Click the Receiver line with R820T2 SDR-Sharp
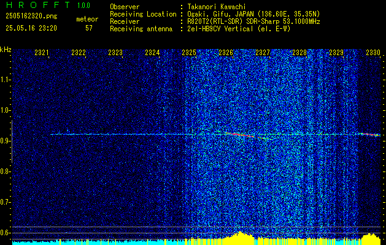 (x=215, y=21)
